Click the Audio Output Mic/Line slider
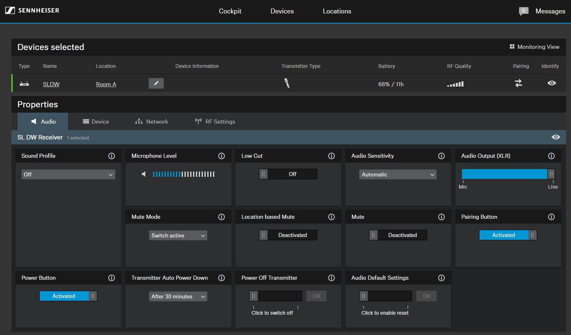Viewport: 571px width, 335px height. (x=508, y=174)
